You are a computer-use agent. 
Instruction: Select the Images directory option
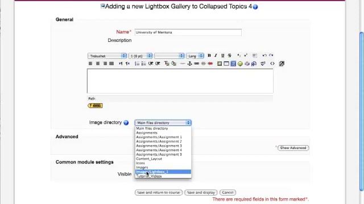[x=163, y=168]
